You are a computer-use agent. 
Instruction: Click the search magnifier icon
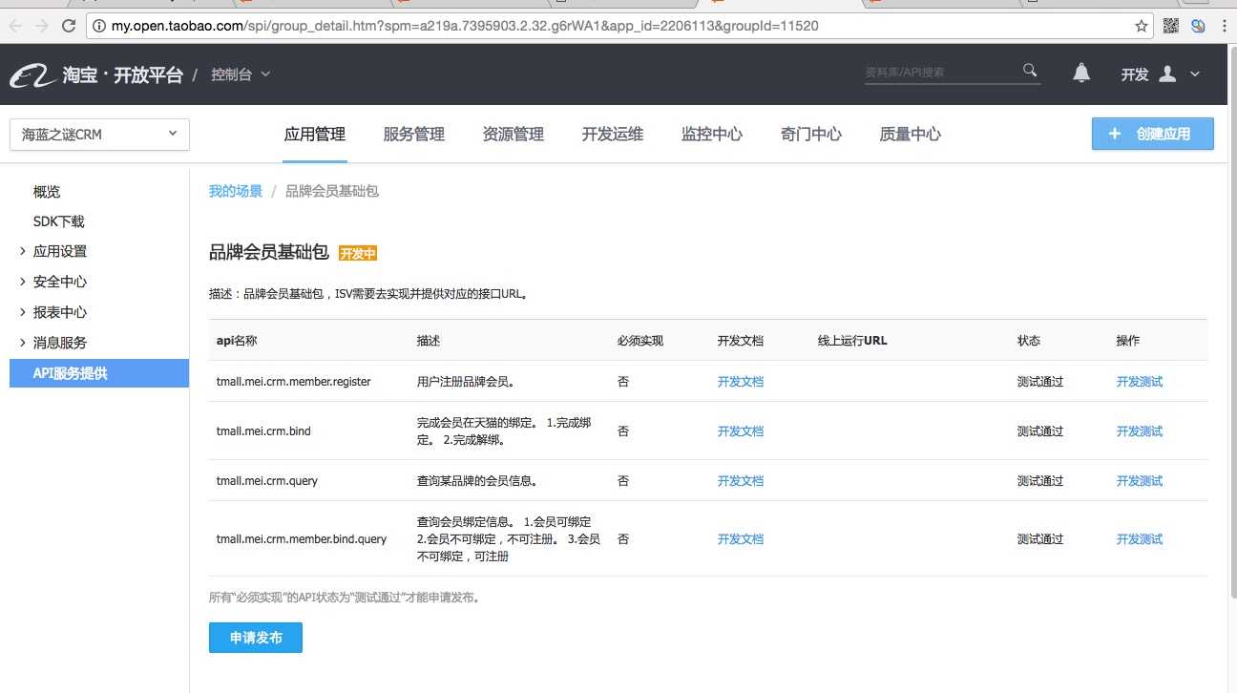[1030, 71]
